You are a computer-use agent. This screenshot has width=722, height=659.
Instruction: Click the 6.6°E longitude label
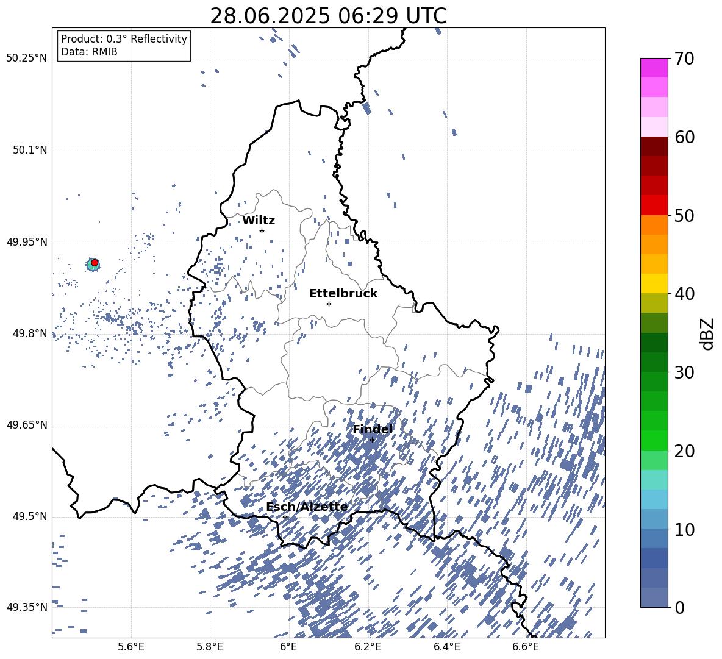526,647
